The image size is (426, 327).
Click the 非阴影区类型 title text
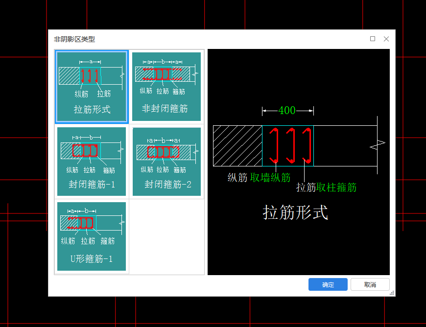pos(74,39)
